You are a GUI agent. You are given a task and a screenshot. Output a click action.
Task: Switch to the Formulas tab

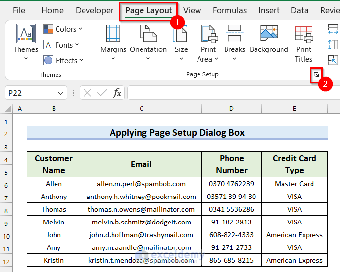click(229, 10)
